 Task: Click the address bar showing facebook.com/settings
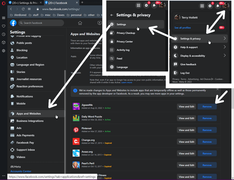click(x=61, y=9)
